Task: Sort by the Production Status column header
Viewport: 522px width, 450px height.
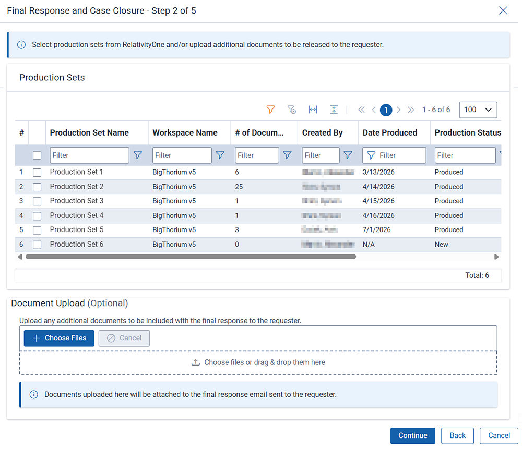Action: point(467,132)
